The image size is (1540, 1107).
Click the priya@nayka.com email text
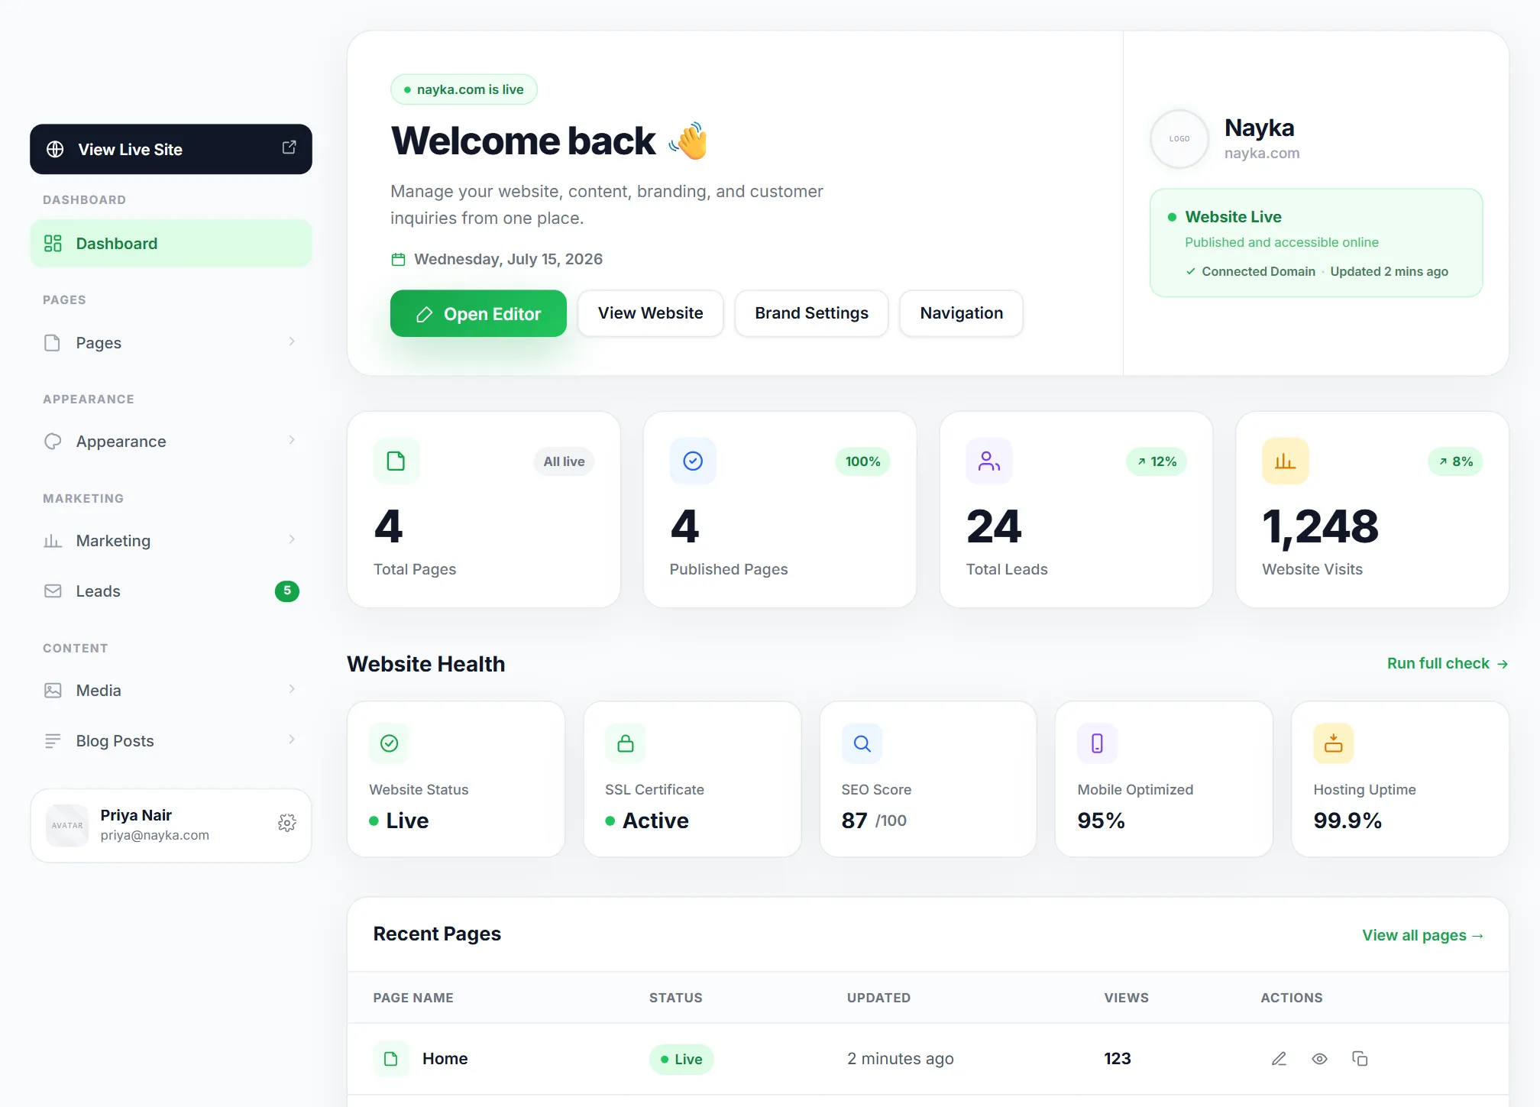[154, 836]
